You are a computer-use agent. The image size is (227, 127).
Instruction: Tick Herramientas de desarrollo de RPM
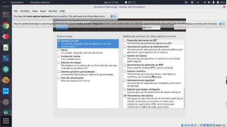(125, 65)
